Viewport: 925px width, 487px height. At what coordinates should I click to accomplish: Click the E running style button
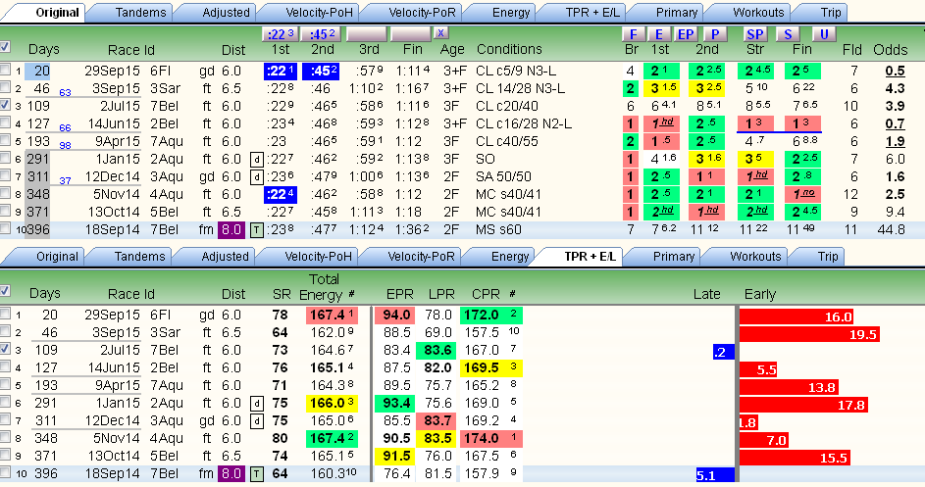658,34
